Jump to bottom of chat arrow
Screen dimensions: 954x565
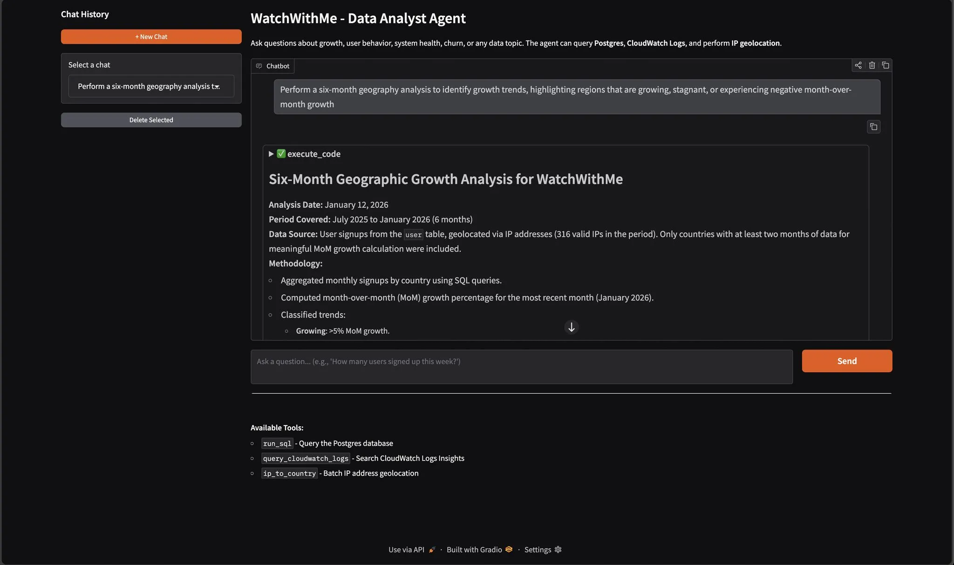click(x=572, y=327)
